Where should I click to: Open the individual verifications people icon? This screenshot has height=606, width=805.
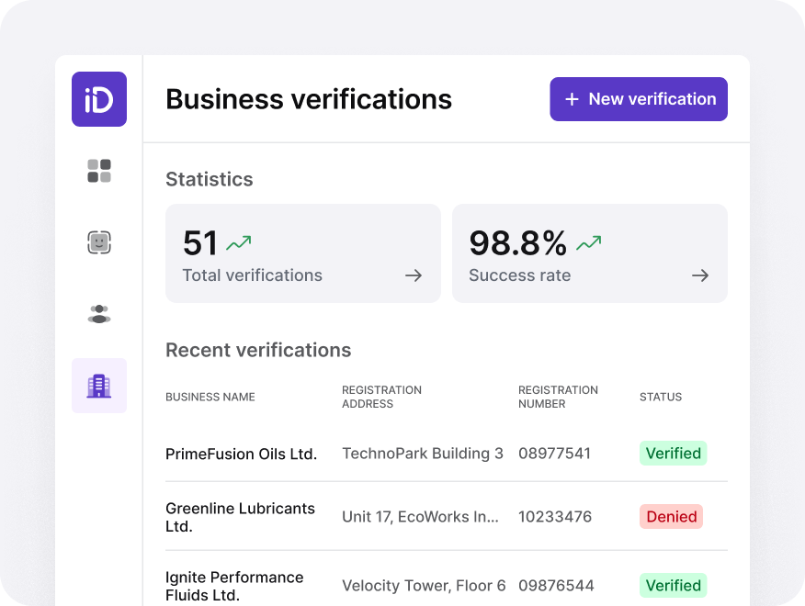coord(98,313)
